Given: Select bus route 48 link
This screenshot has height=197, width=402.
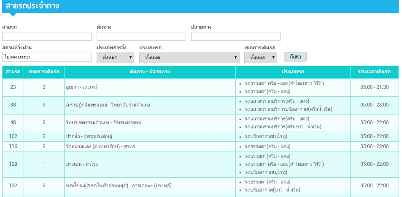Looking at the screenshot, I should (13, 122).
